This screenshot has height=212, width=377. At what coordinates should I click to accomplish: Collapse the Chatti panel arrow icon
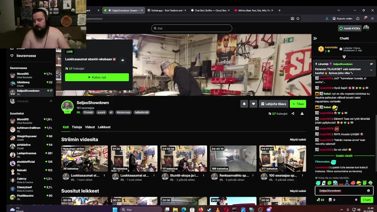[x=315, y=38]
